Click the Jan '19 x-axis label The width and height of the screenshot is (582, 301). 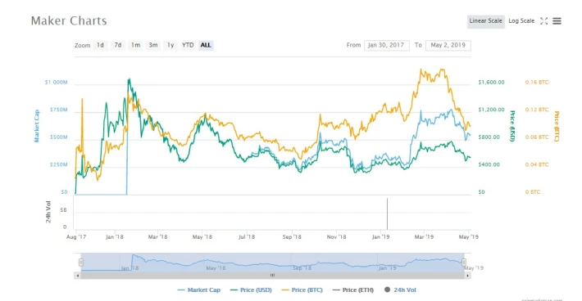(380, 237)
